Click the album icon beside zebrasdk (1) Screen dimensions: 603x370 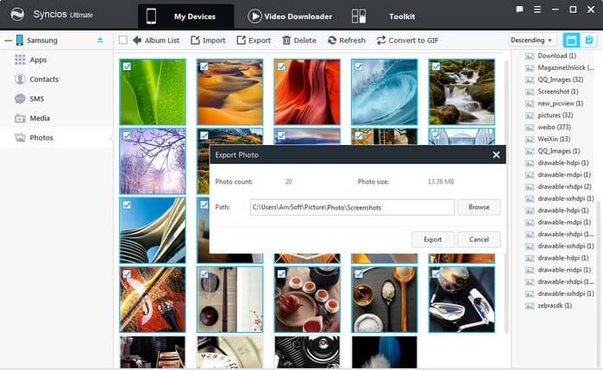(530, 306)
